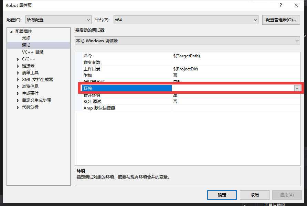The image size is (307, 206).
Task: Expand the 生成事件 tree node
Action: (x=18, y=93)
